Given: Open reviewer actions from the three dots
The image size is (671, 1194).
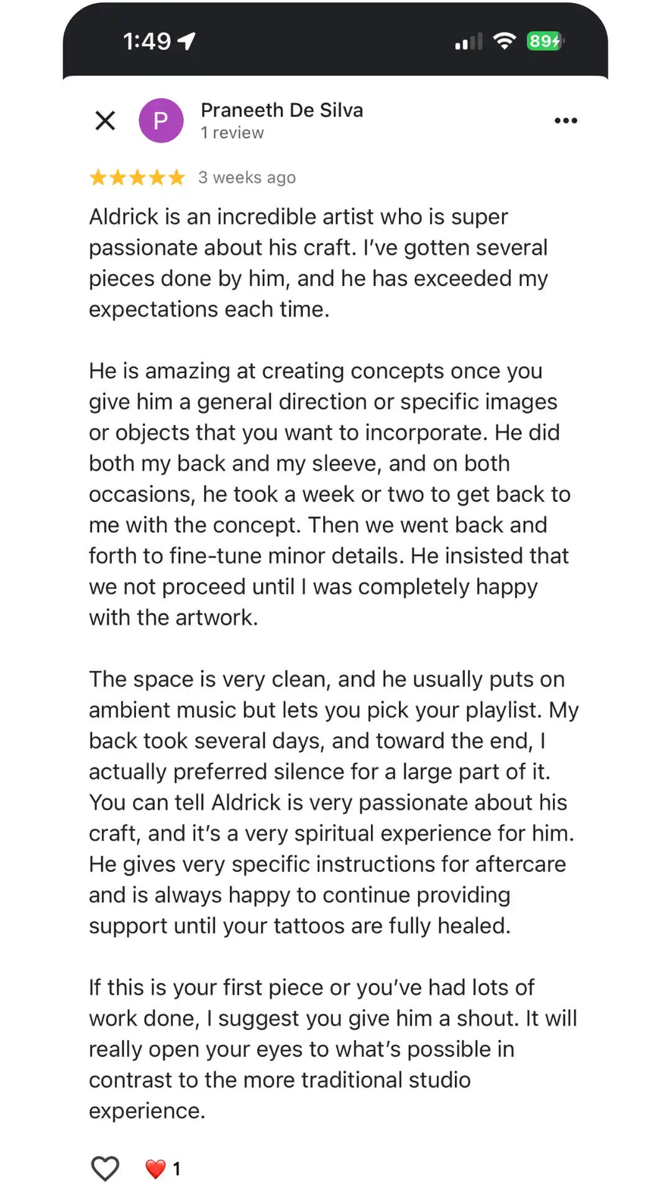Looking at the screenshot, I should [x=566, y=120].
